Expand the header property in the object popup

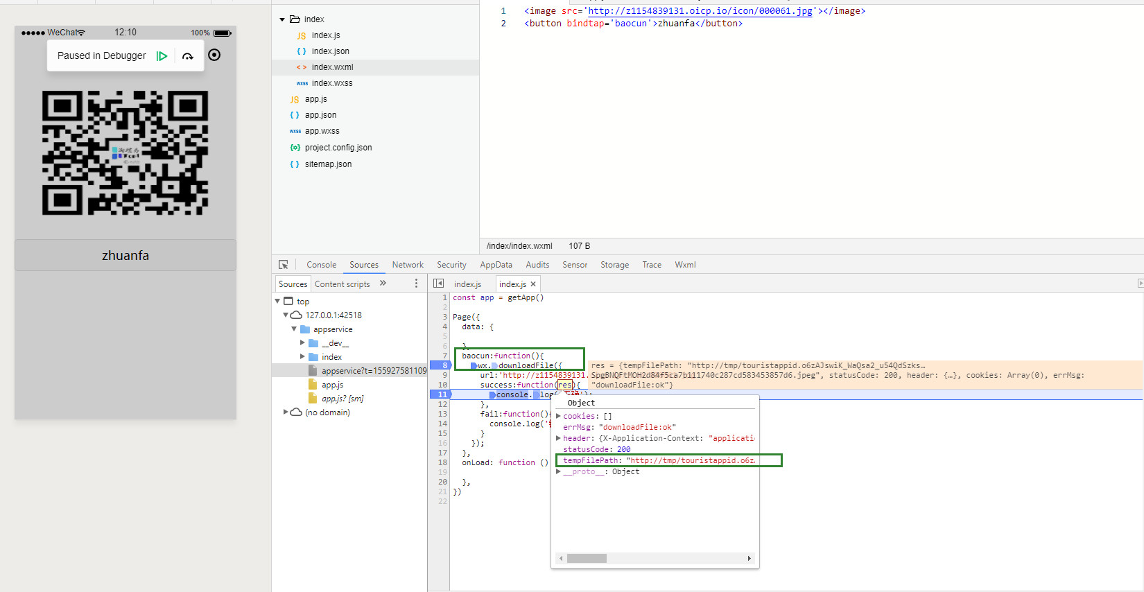pos(558,438)
